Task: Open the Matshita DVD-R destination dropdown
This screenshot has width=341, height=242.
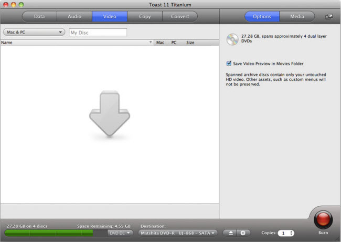Action: click(x=178, y=233)
